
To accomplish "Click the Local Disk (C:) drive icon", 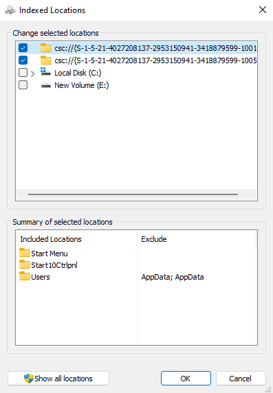I will 45,72.
